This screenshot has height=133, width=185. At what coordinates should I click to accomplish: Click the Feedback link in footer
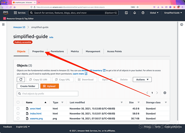click(x=8, y=127)
